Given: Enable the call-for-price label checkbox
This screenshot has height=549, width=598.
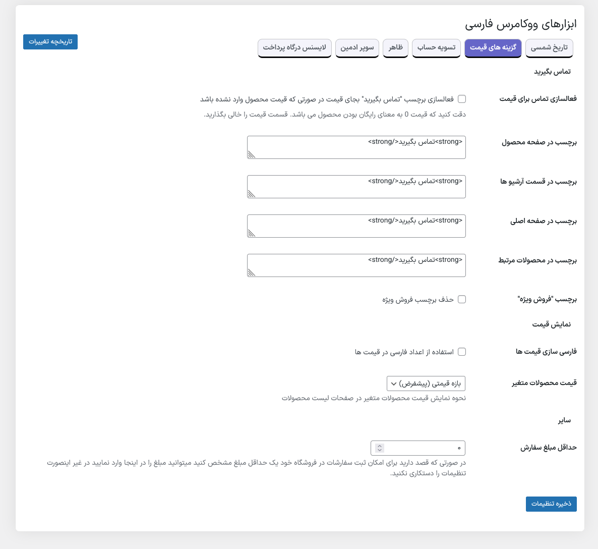Looking at the screenshot, I should (462, 99).
